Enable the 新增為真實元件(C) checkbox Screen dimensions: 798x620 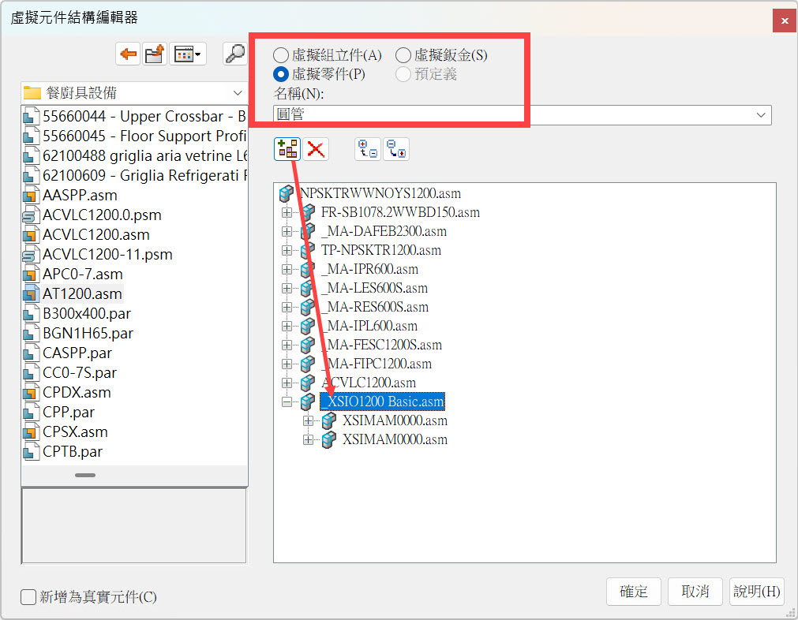28,597
